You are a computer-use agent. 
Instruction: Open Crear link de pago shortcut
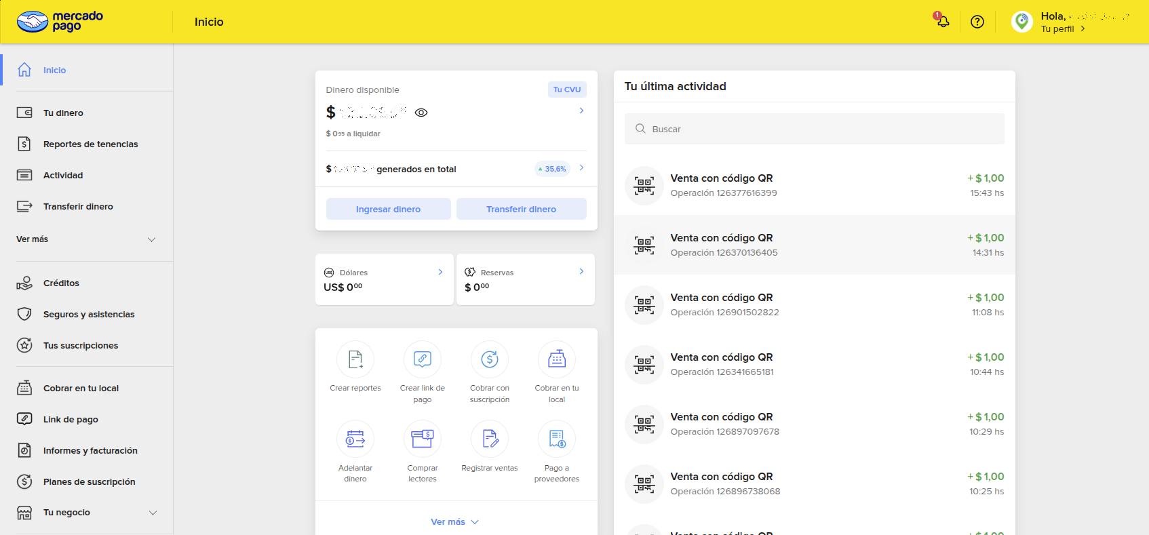click(422, 359)
